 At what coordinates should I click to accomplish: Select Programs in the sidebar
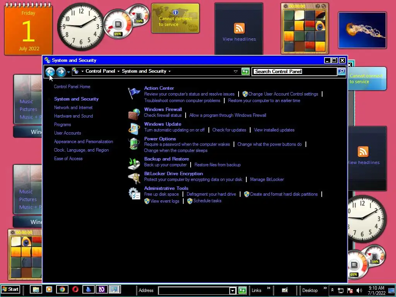[x=62, y=125]
